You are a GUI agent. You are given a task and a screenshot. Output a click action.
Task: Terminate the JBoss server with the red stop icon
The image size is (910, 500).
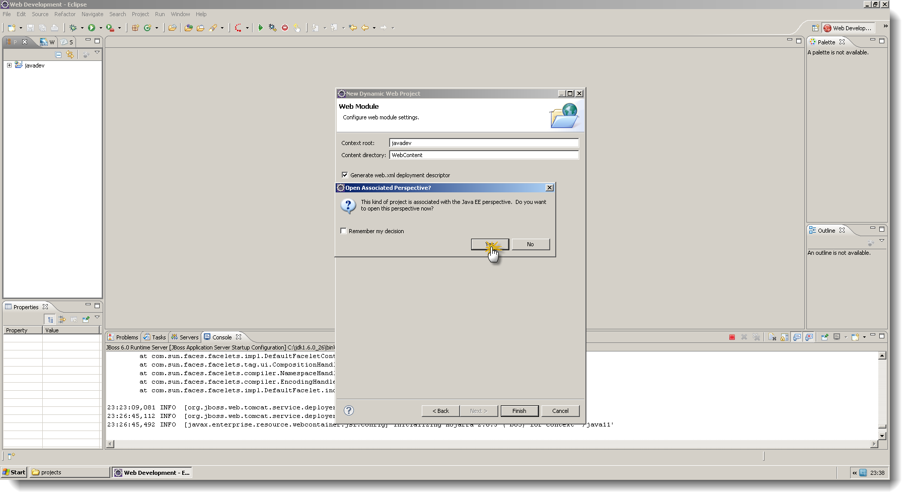pyautogui.click(x=732, y=337)
